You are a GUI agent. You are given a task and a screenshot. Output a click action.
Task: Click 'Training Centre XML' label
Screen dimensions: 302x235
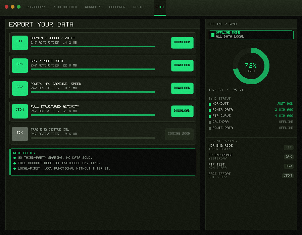(x=50, y=130)
